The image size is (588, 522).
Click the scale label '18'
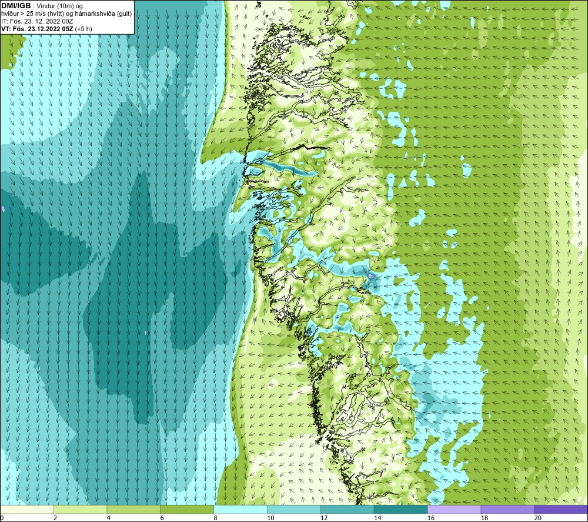tap(484, 518)
